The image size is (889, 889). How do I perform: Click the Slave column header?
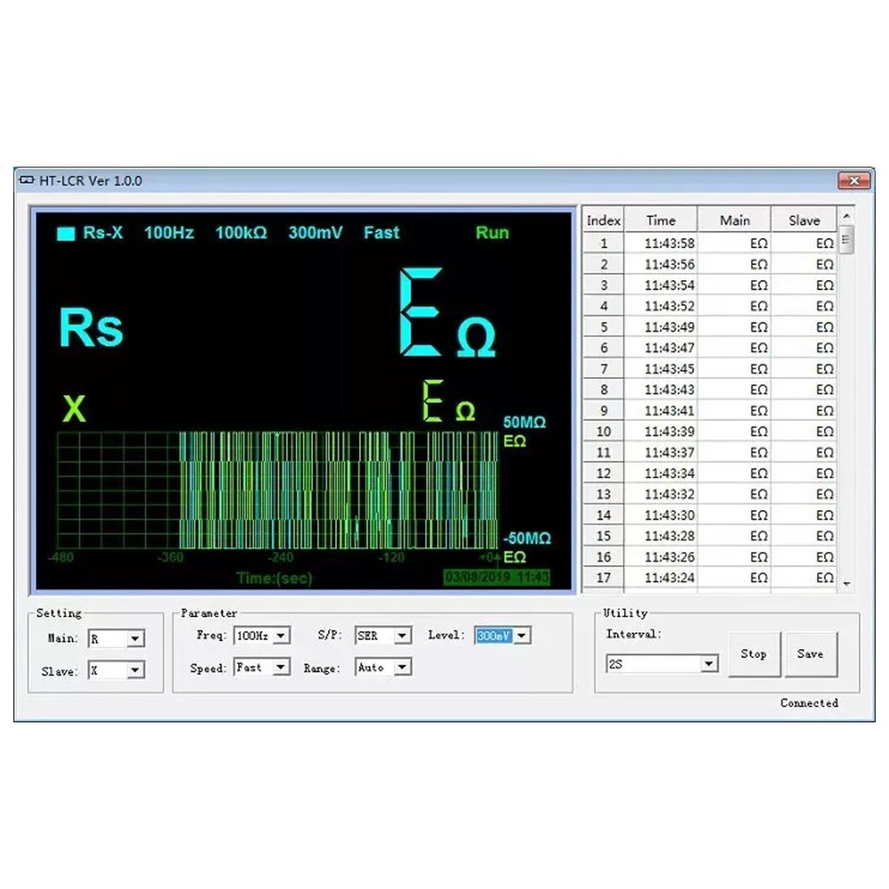point(804,220)
